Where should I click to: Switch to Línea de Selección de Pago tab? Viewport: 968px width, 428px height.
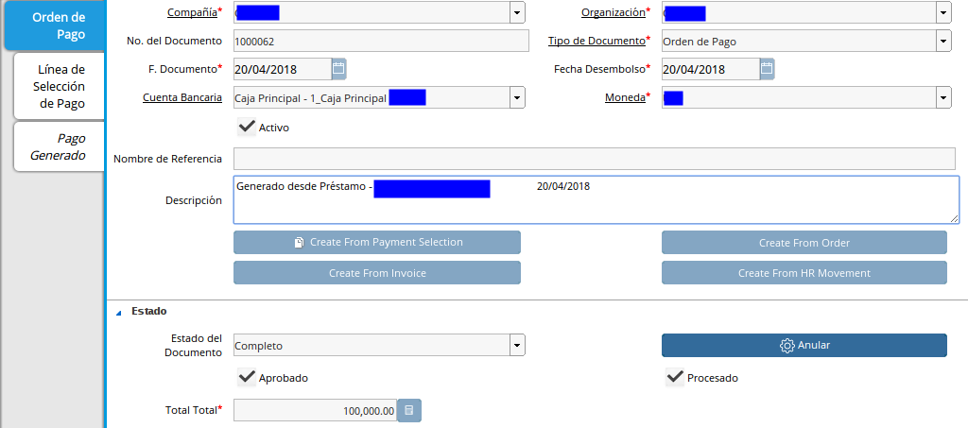point(60,87)
